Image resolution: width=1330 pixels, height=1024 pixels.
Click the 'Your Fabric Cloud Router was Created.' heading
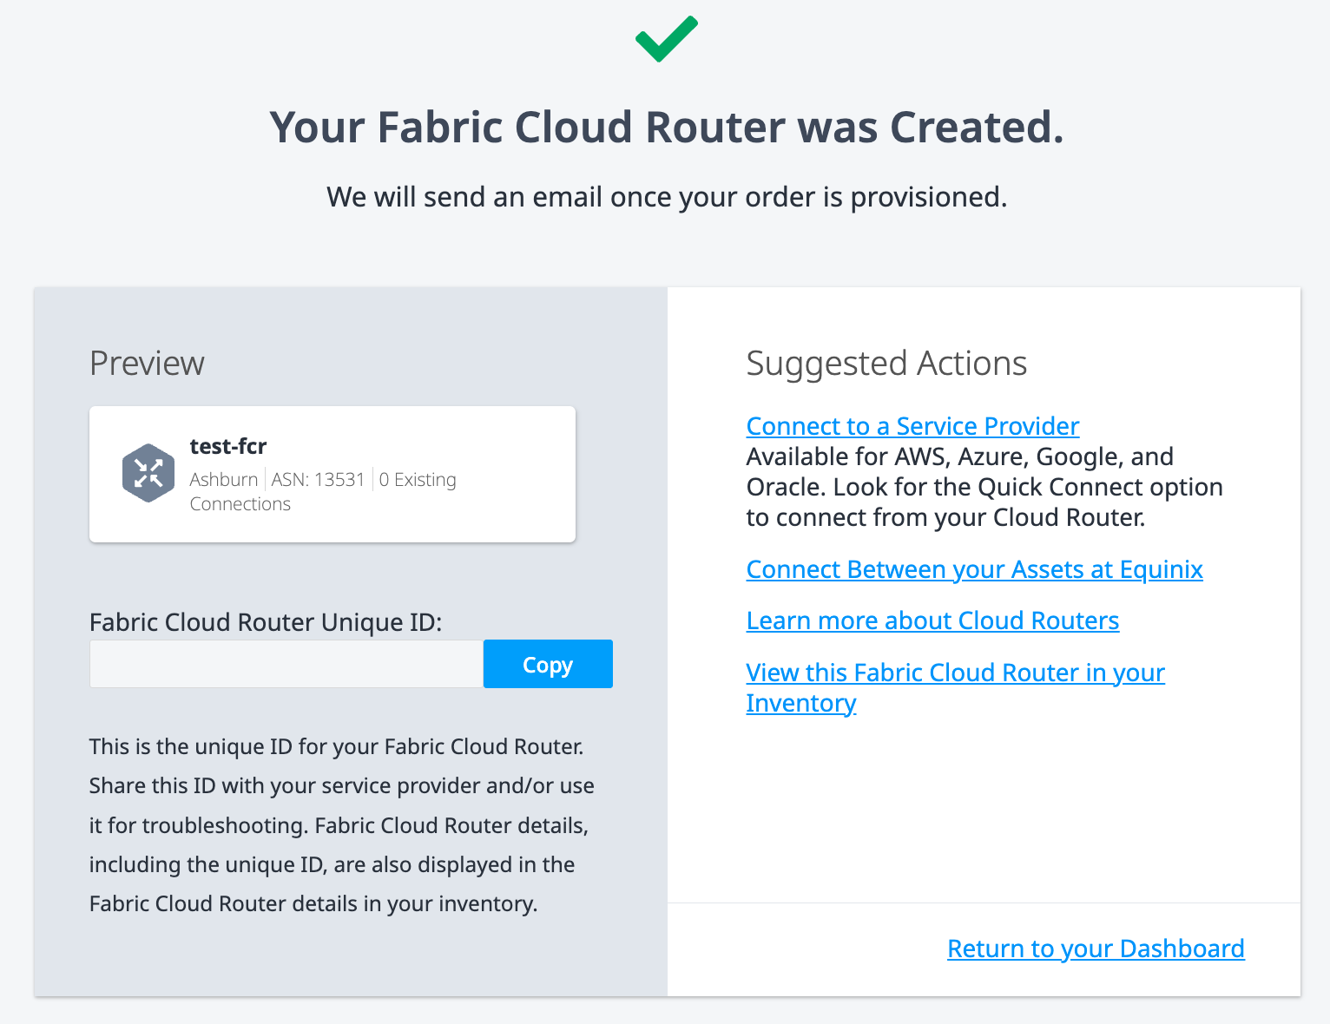pyautogui.click(x=667, y=128)
